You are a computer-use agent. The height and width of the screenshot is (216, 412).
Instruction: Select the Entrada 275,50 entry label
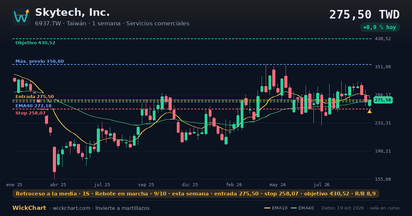[35, 97]
